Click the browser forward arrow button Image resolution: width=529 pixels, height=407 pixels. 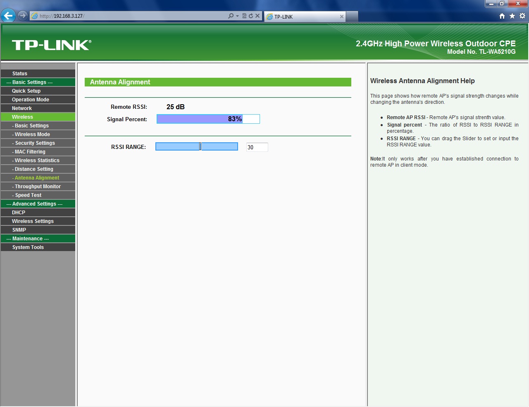coord(23,16)
